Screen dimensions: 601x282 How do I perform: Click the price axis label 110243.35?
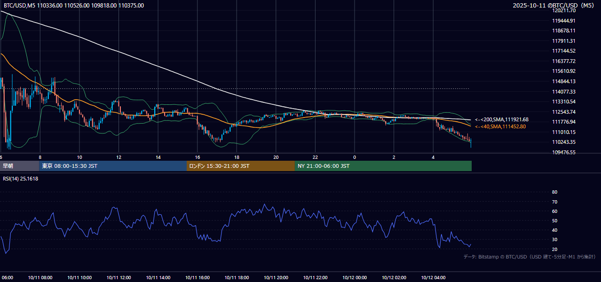(x=563, y=142)
